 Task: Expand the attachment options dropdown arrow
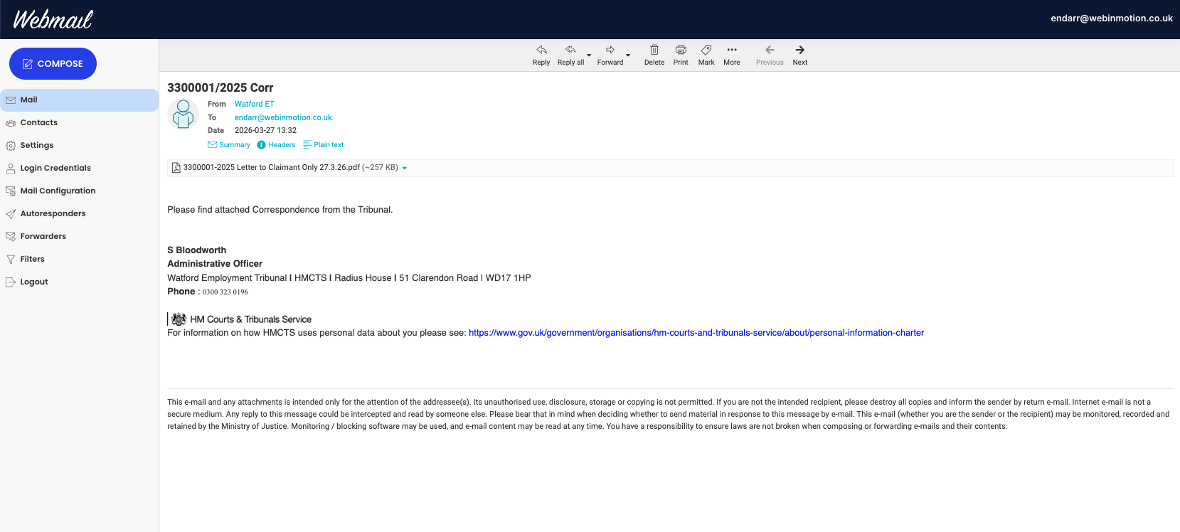click(405, 169)
